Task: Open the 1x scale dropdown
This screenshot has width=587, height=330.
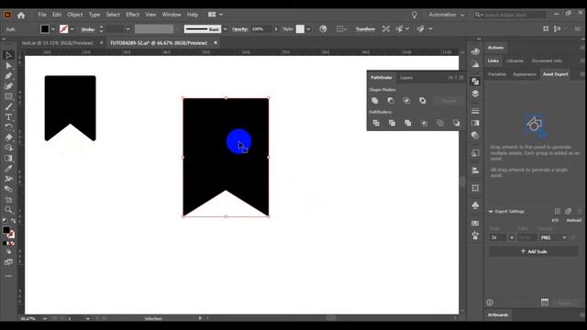Action: (512, 237)
